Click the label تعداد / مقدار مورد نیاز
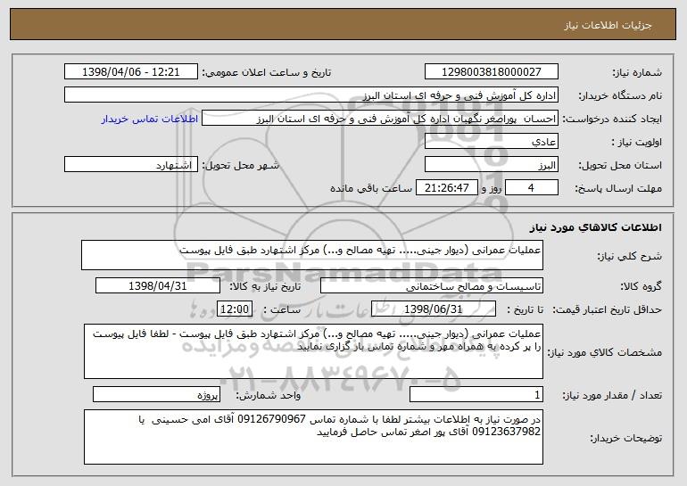 point(613,395)
